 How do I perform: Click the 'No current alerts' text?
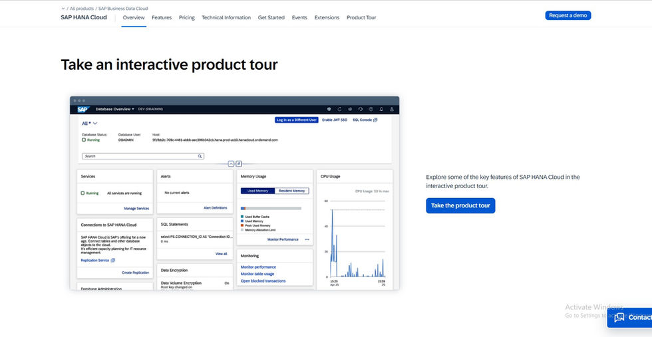point(177,193)
